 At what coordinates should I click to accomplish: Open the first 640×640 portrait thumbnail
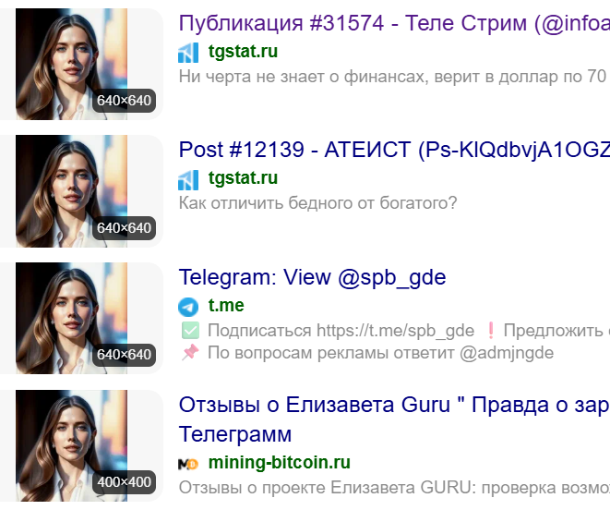72,64
